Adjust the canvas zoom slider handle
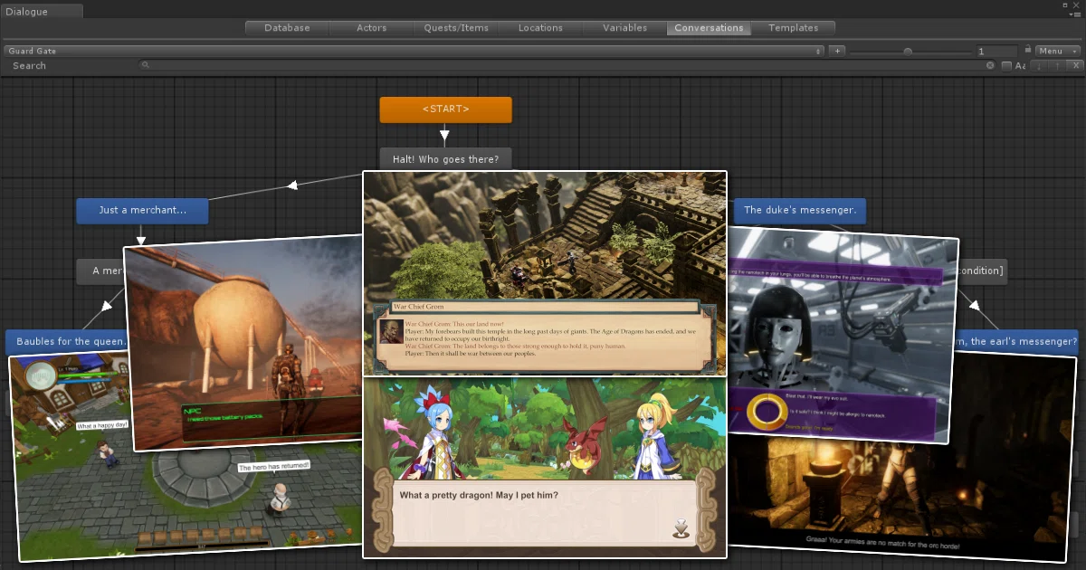 pos(908,52)
